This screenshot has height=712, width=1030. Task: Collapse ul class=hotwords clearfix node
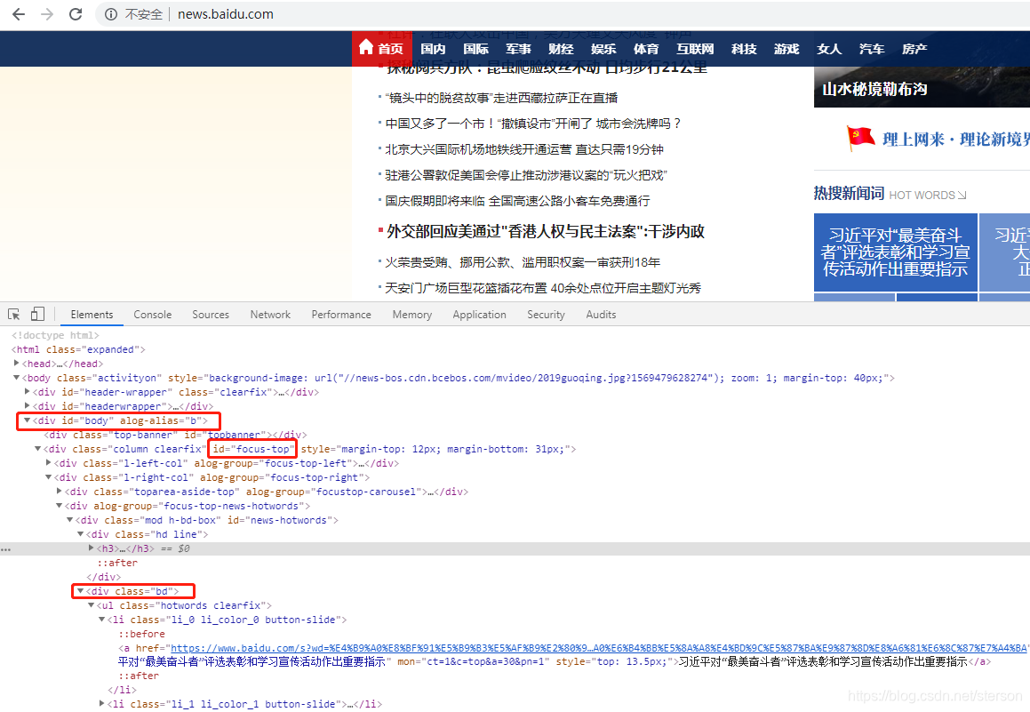click(x=91, y=605)
